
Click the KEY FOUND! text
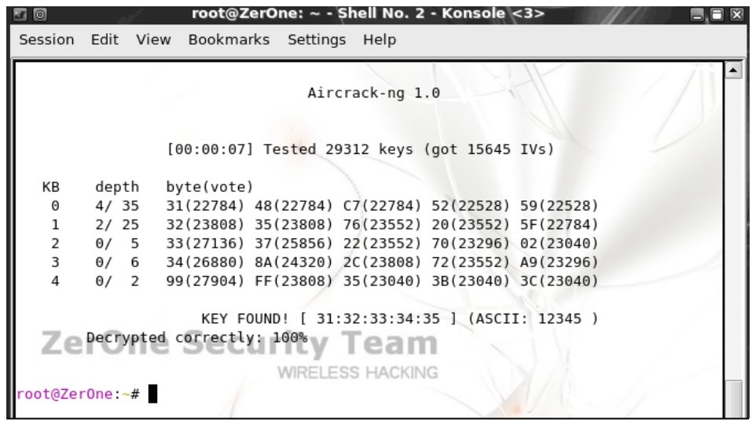click(245, 319)
